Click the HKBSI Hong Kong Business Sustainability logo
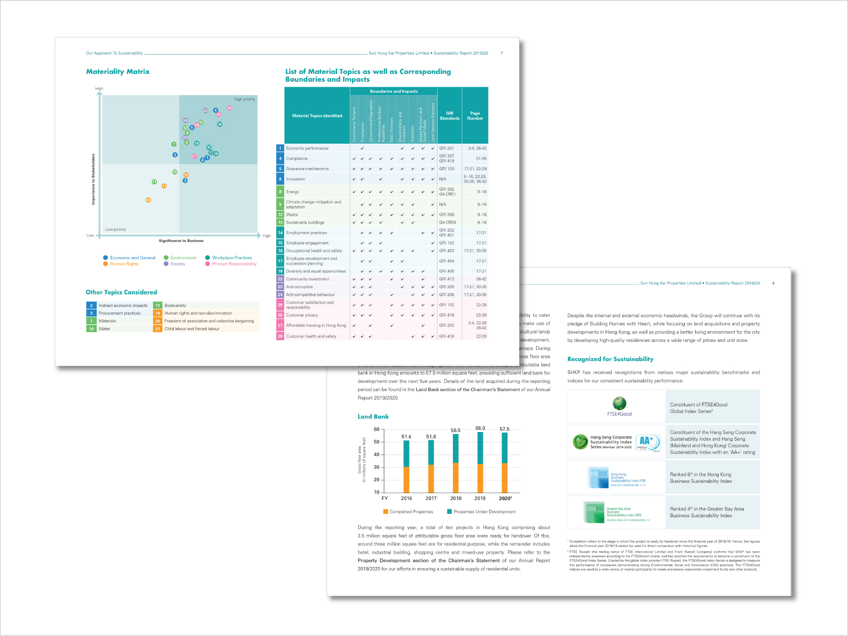Image resolution: width=848 pixels, height=636 pixels. (617, 478)
